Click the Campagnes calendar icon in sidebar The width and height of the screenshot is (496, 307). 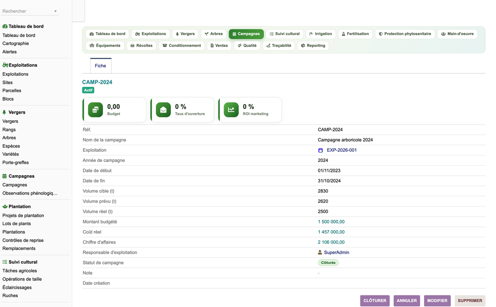(x=5, y=176)
